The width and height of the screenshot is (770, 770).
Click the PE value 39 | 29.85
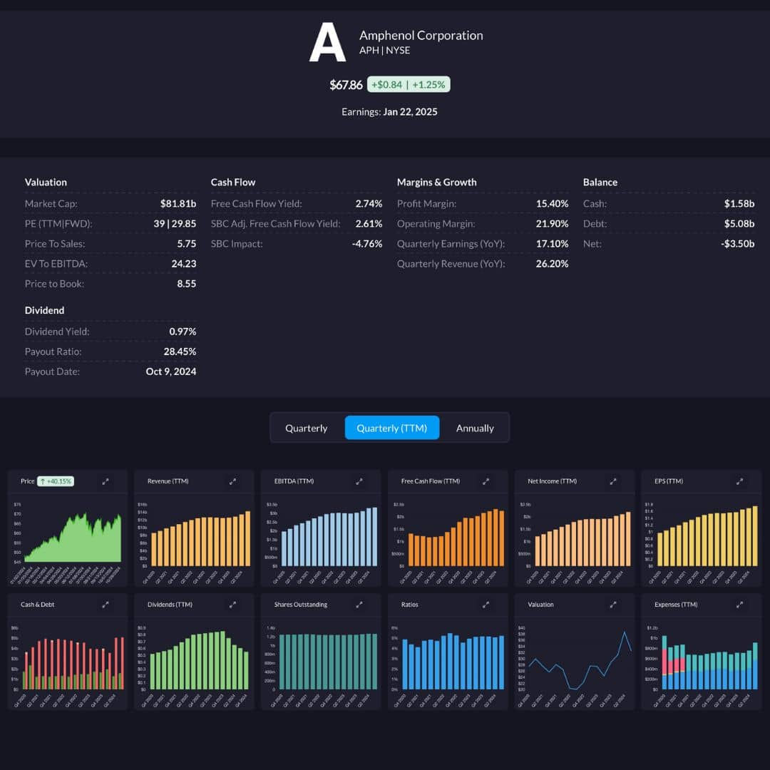[175, 224]
